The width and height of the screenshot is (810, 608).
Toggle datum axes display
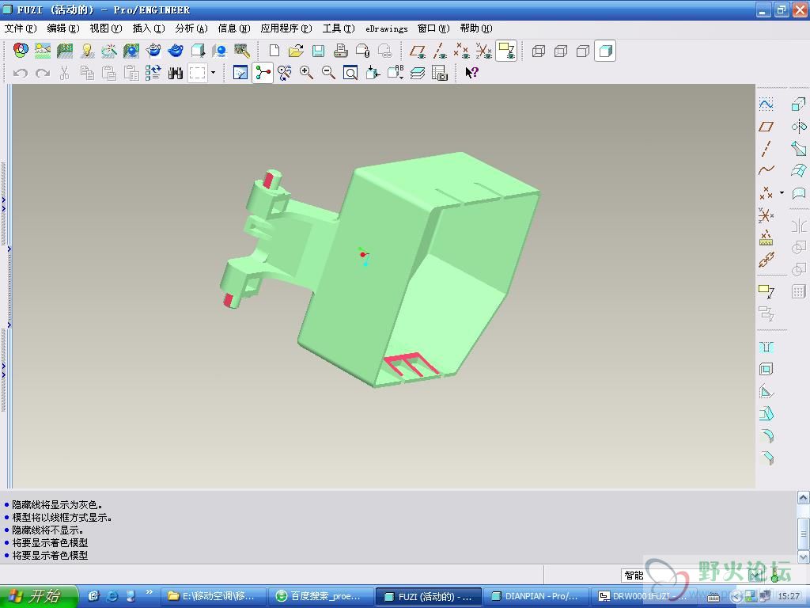[440, 51]
